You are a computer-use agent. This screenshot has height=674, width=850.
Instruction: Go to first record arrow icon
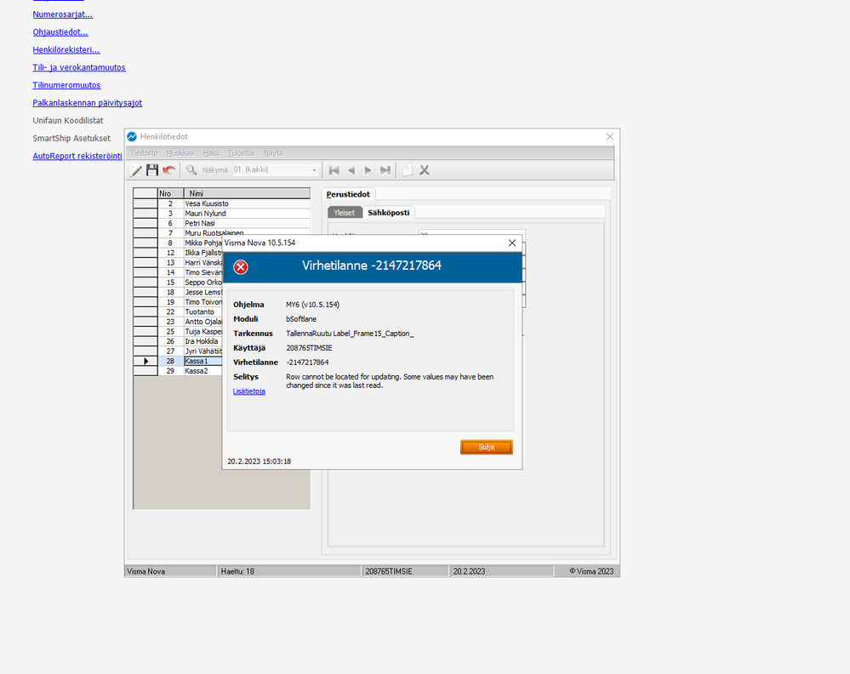pos(334,170)
